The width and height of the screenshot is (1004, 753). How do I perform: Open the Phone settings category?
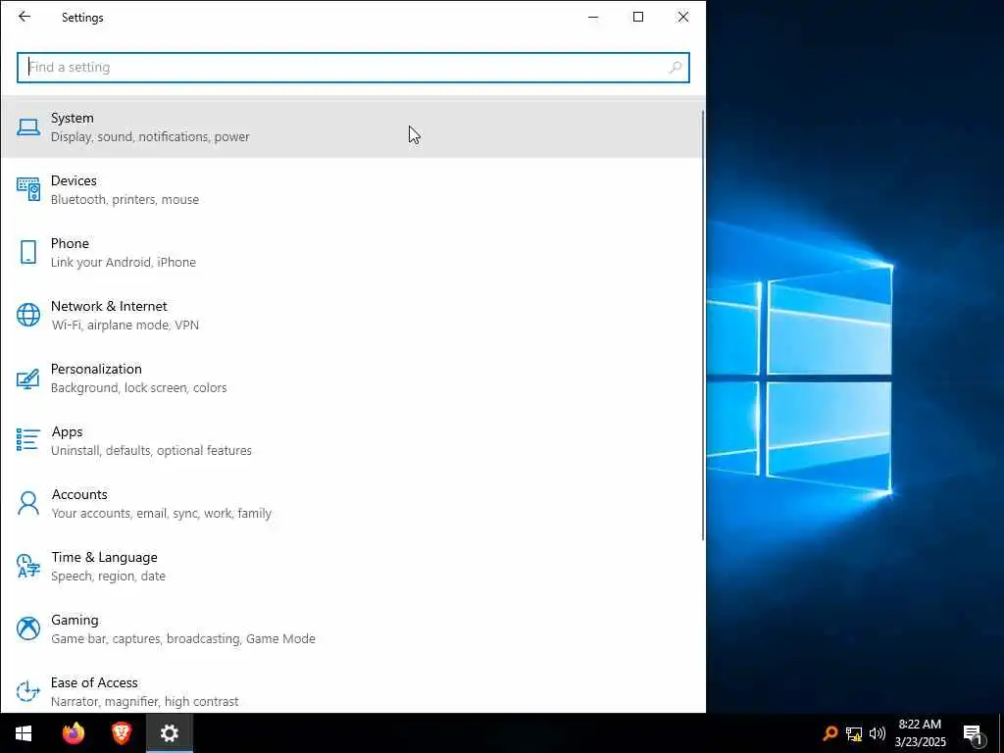click(x=352, y=253)
